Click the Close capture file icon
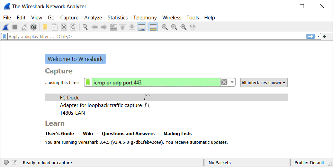This screenshot has height=167, width=333. pos(64,27)
